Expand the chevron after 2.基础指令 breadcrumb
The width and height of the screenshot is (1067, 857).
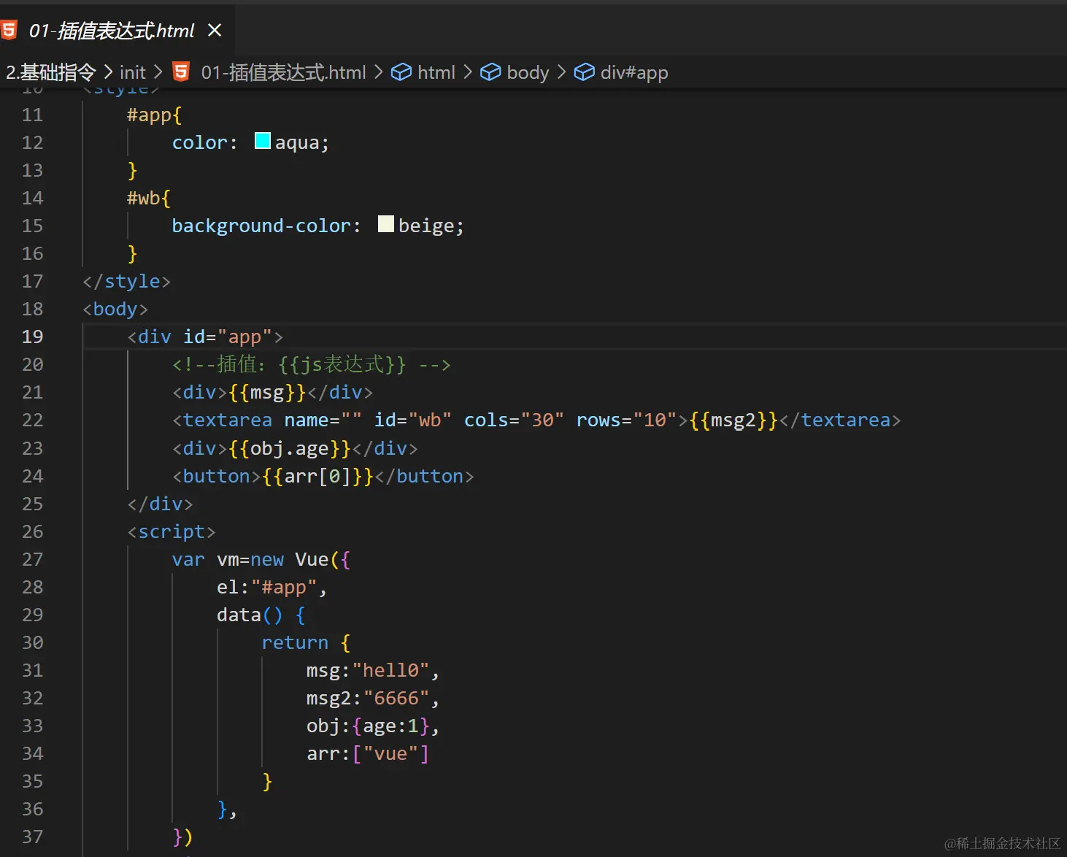[108, 72]
